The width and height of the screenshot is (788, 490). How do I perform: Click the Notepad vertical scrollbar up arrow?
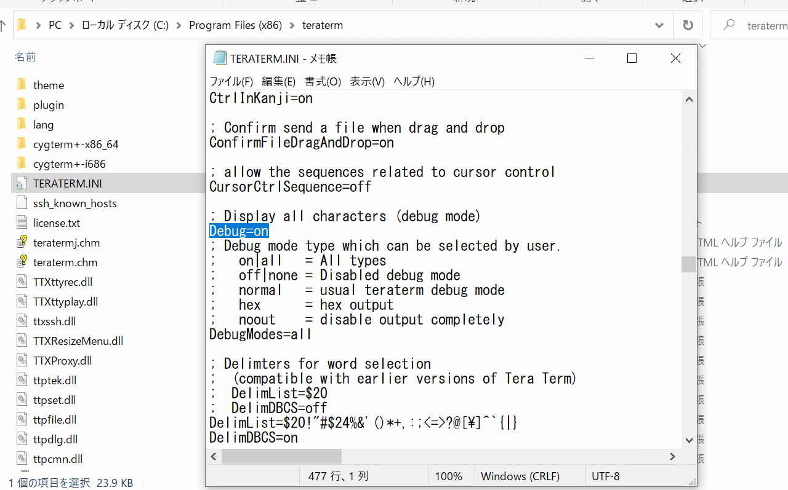[689, 98]
